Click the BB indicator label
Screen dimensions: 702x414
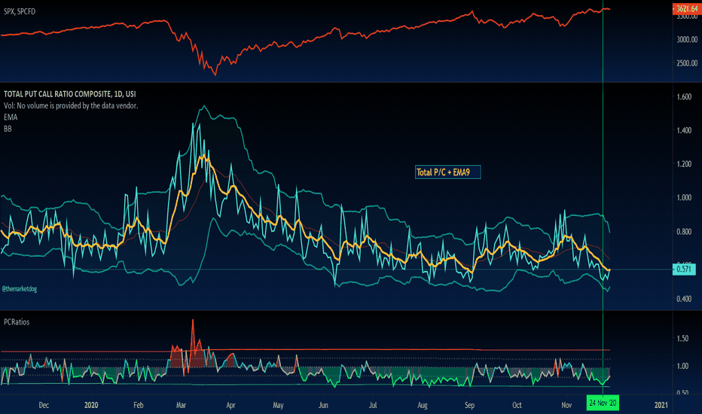pos(8,129)
